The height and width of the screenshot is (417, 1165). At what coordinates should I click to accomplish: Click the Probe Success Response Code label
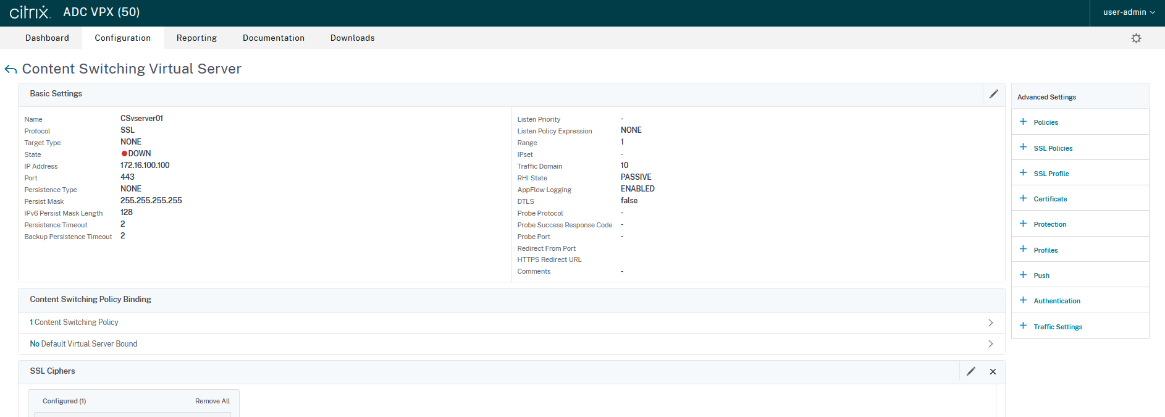565,225
